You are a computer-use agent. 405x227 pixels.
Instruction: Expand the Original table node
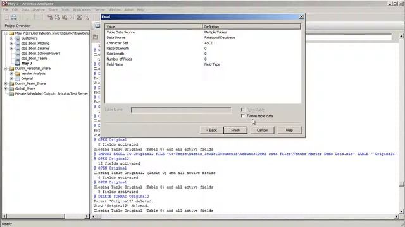point(11,78)
